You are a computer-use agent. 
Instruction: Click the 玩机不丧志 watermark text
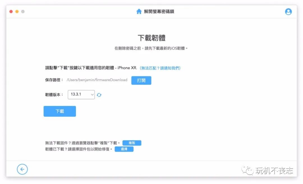point(274,171)
